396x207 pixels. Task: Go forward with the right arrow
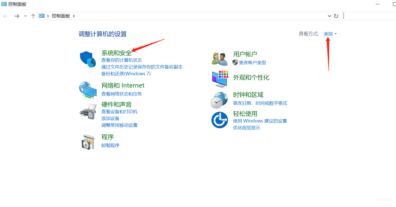pyautogui.click(x=17, y=16)
